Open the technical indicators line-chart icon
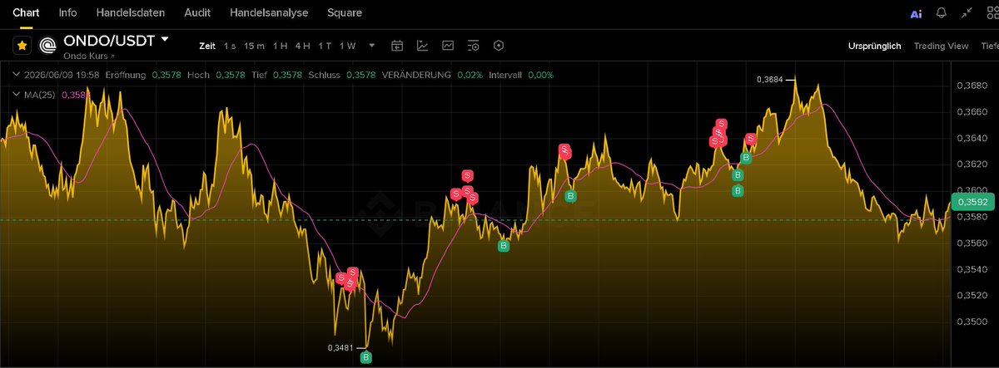This screenshot has height=368, width=999. click(423, 46)
